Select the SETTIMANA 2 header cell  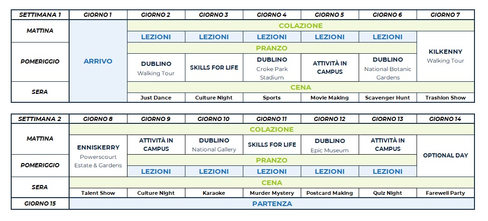[40, 119]
